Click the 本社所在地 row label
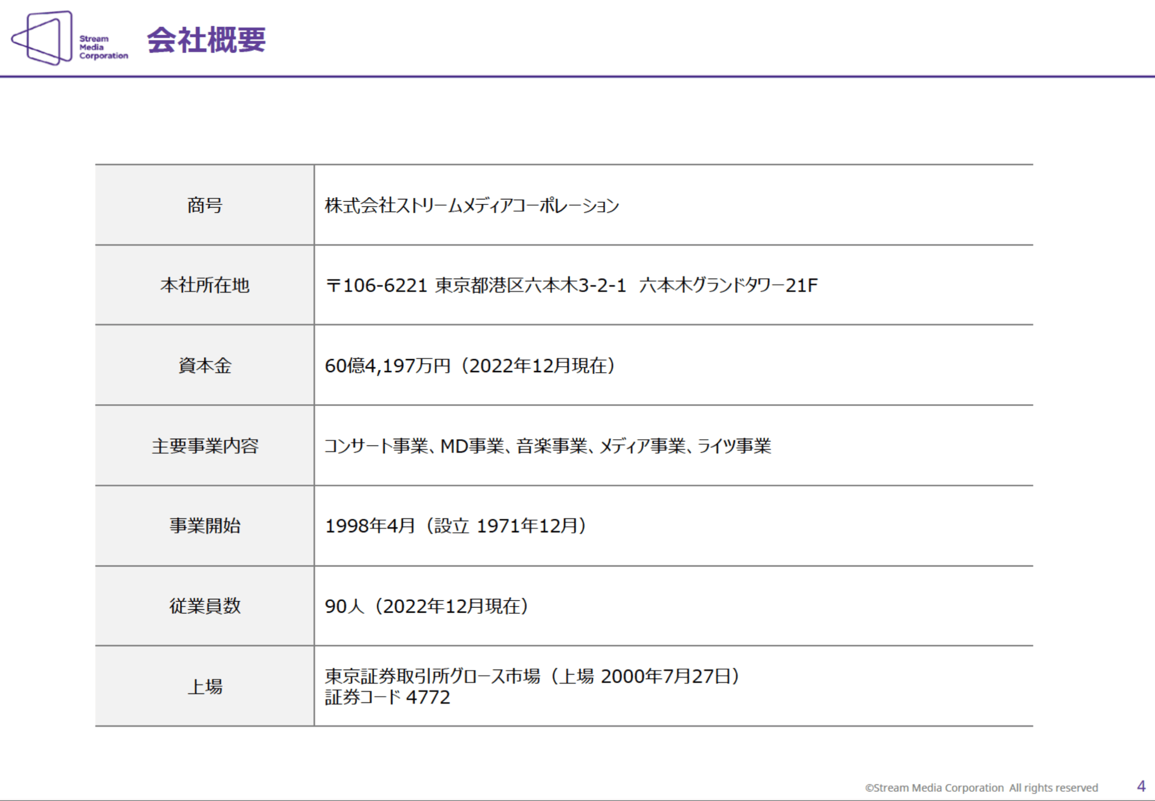The image size is (1155, 801). tap(205, 285)
